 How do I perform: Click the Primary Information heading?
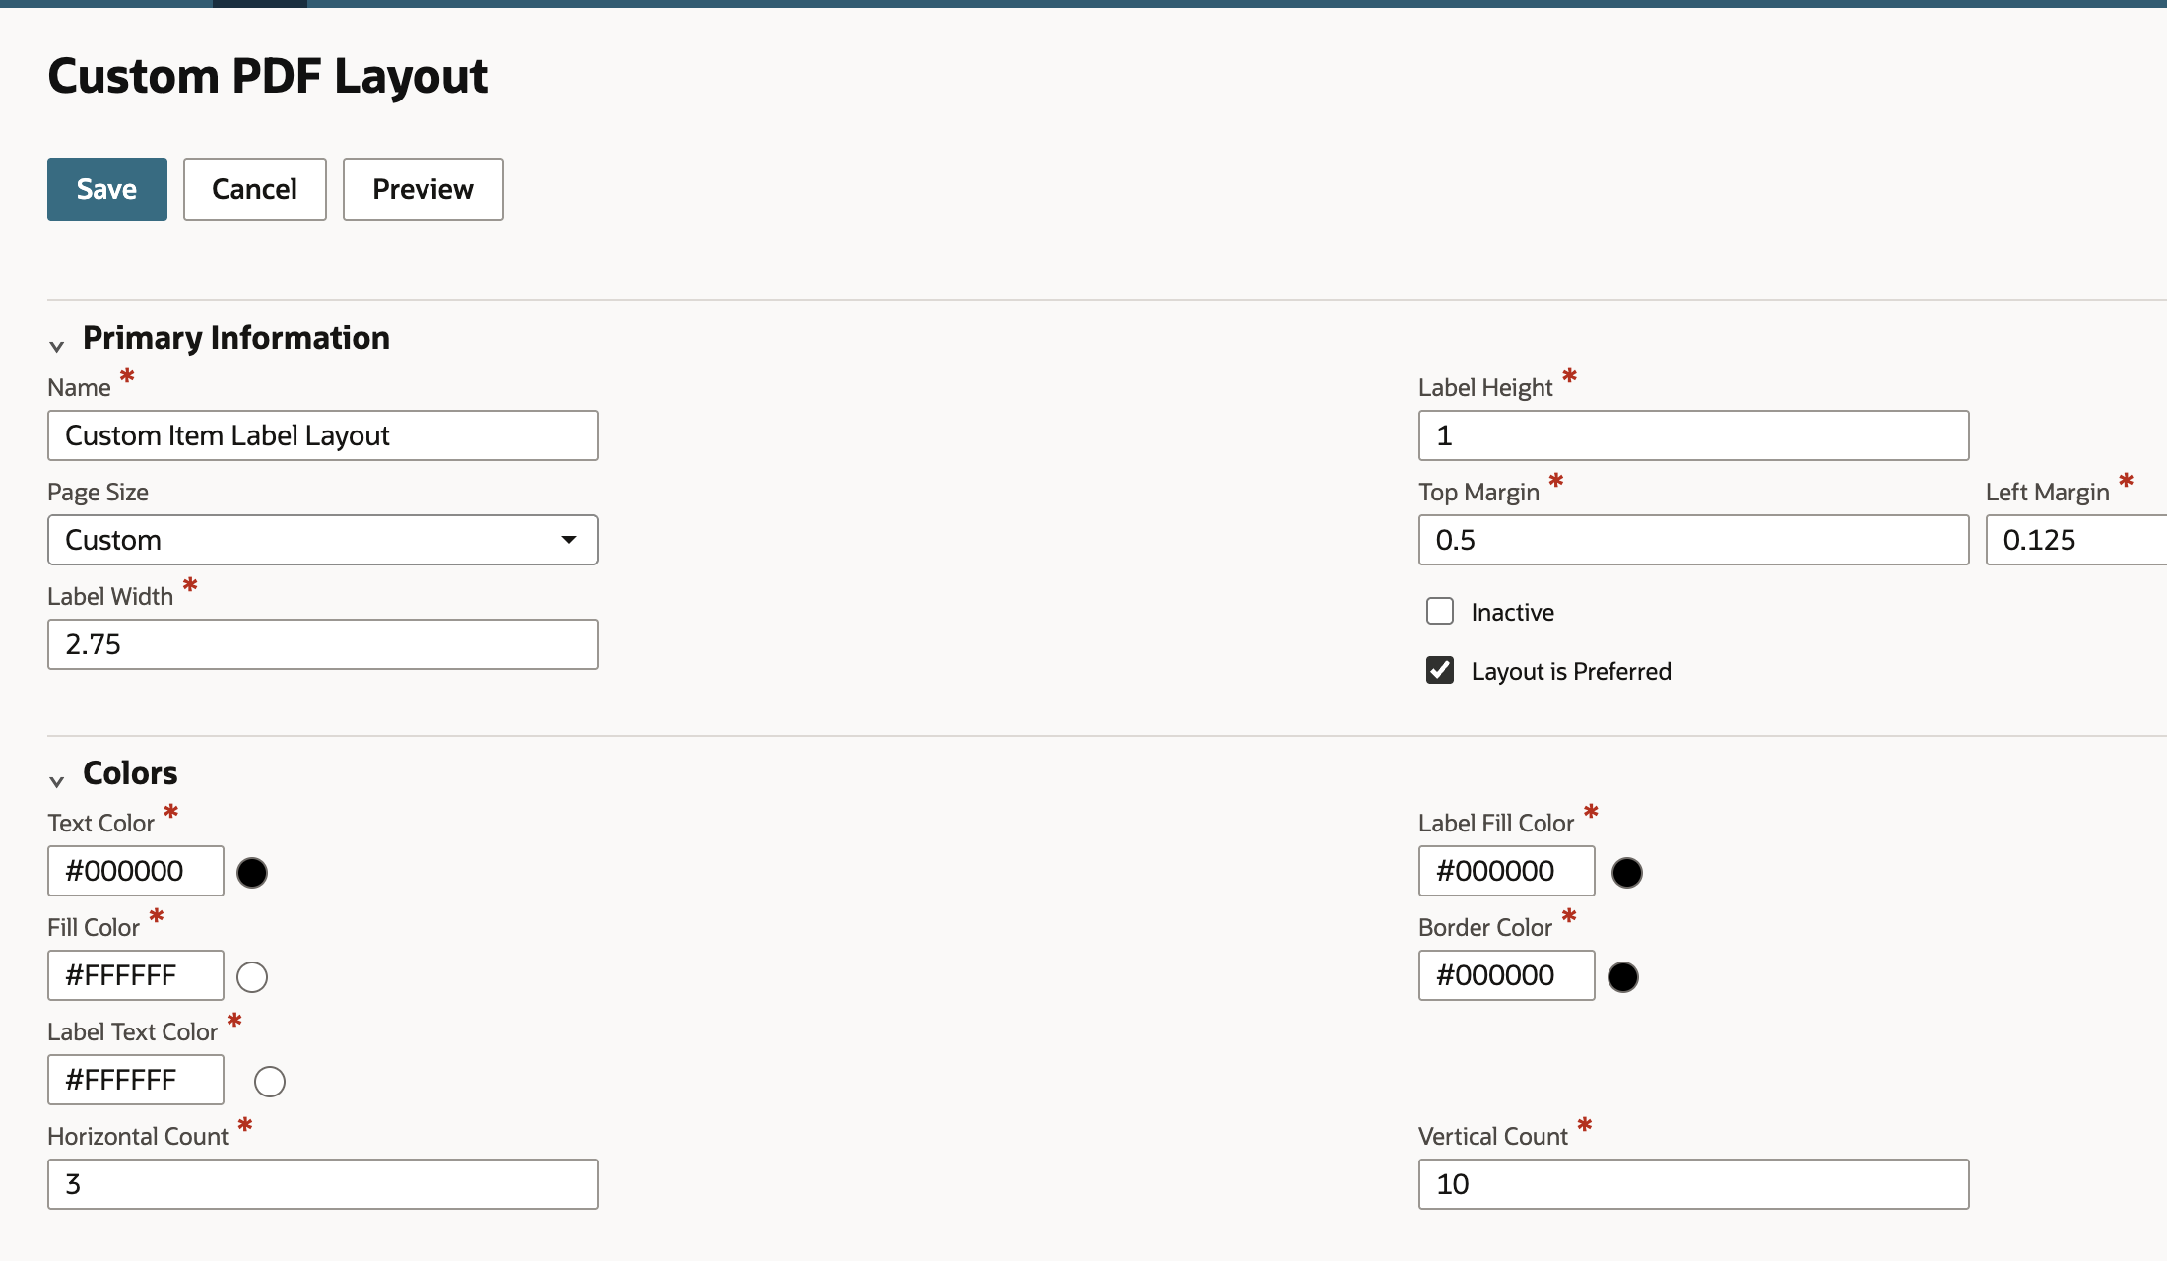click(x=236, y=338)
